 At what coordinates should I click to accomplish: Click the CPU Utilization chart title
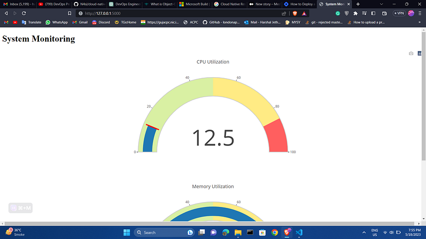tap(213, 62)
